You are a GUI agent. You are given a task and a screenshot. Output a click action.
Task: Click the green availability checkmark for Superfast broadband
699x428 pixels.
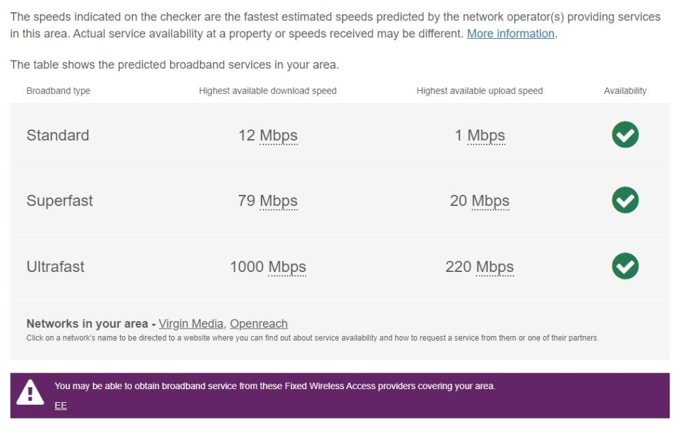(625, 201)
